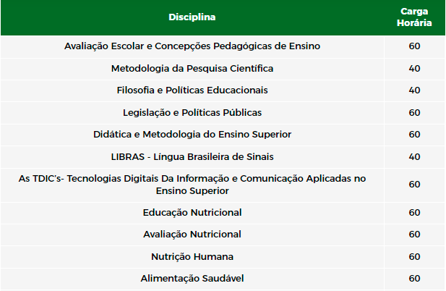Click the 60 hours value for Avaliação Escolar
446x291 pixels.
coord(414,46)
